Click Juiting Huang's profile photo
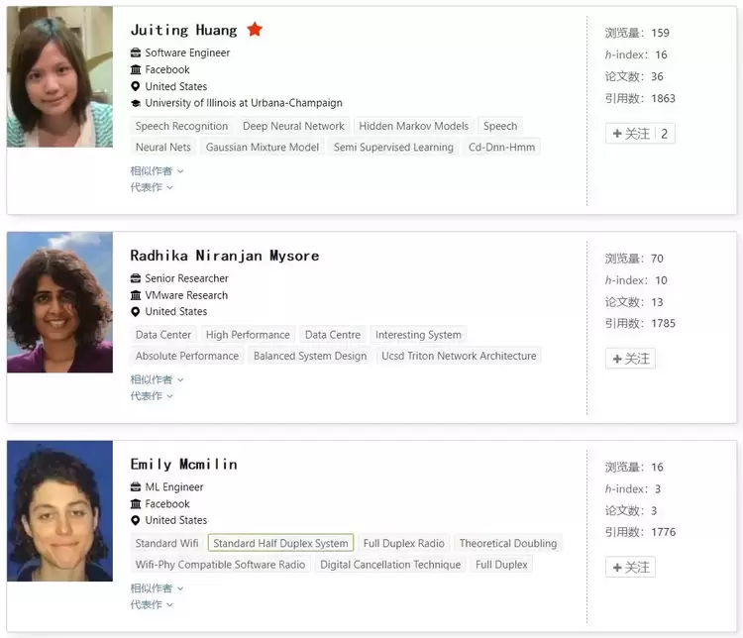Viewport: 743px width, 638px height. coord(59,82)
